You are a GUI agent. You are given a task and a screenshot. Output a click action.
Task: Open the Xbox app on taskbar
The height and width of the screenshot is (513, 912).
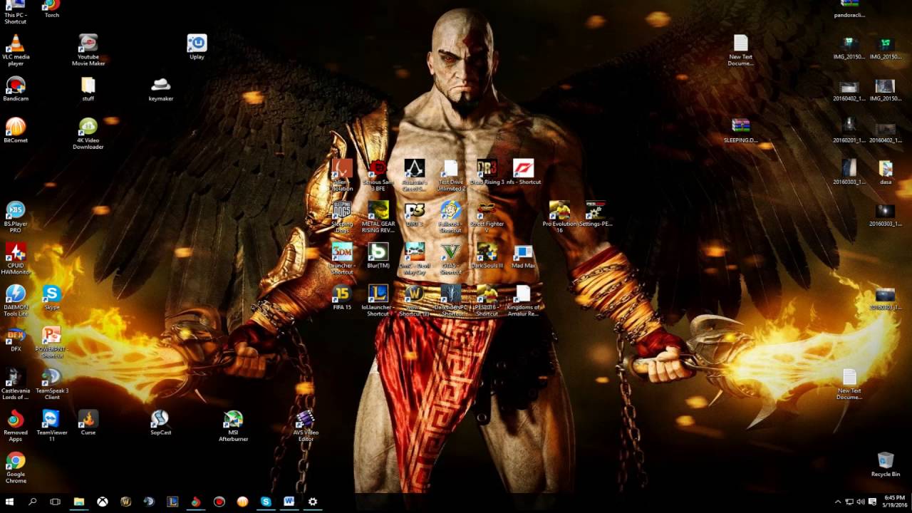[x=103, y=502]
